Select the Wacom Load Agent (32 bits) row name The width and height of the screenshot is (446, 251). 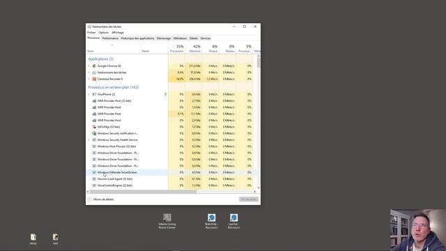(x=114, y=179)
